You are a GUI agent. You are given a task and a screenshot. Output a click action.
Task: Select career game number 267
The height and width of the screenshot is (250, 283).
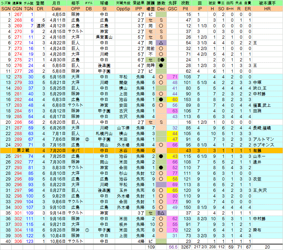[x=18, y=15]
